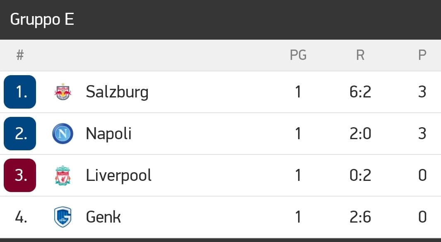
Task: Open the Genk team name link
Action: [x=103, y=217]
